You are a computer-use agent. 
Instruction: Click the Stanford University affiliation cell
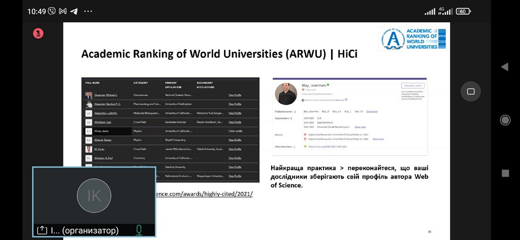click(x=175, y=167)
